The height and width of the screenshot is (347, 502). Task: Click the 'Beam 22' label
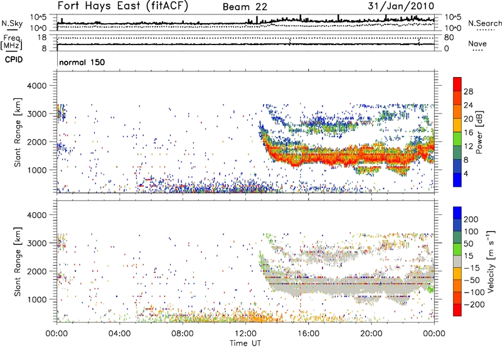[x=245, y=7]
